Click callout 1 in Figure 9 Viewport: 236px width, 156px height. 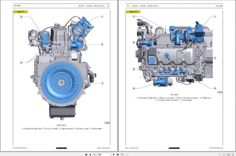[102, 17]
